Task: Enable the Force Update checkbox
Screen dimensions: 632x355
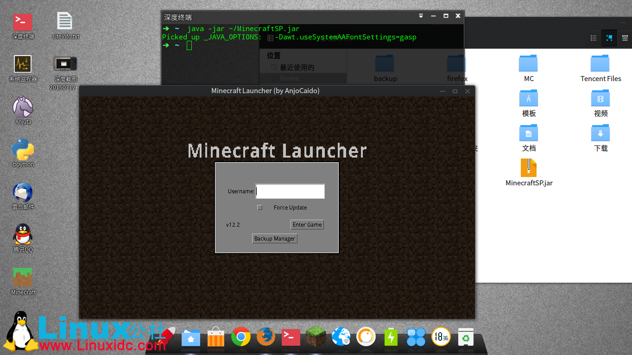Action: [x=260, y=208]
